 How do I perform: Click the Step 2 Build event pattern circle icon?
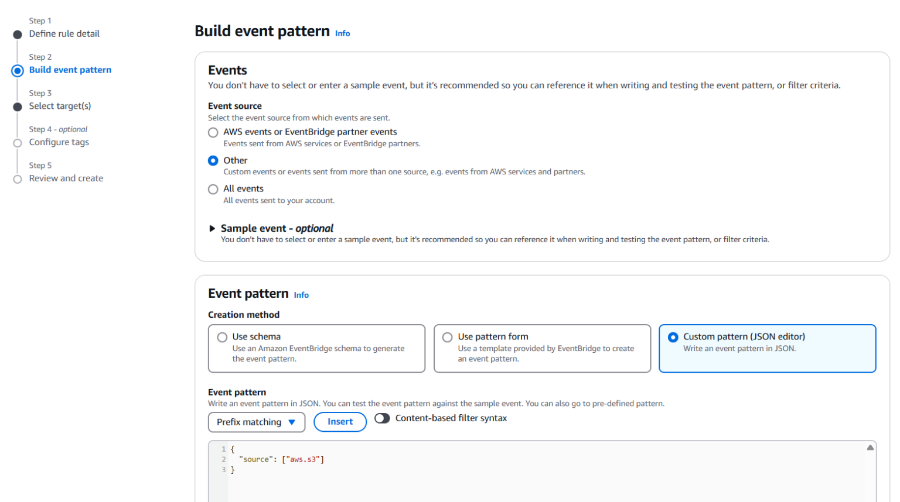point(18,71)
